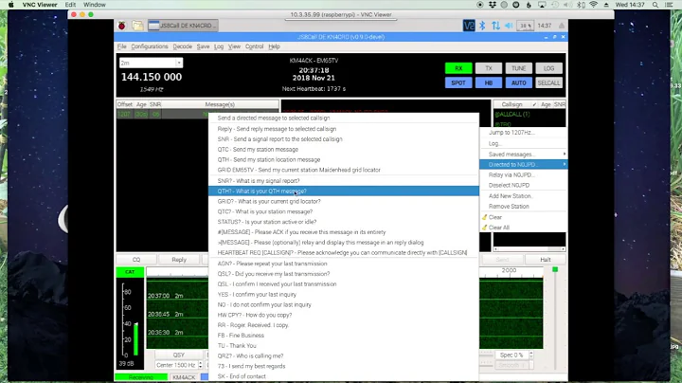The width and height of the screenshot is (682, 383).
Task: Select Relay via N0JPD item
Action: 524,175
